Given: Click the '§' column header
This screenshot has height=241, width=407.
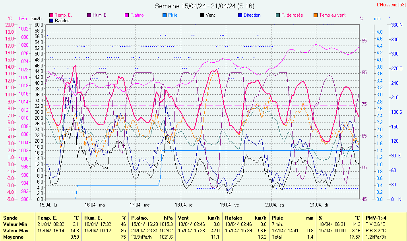Looking at the screenshot, I should [x=320, y=218].
